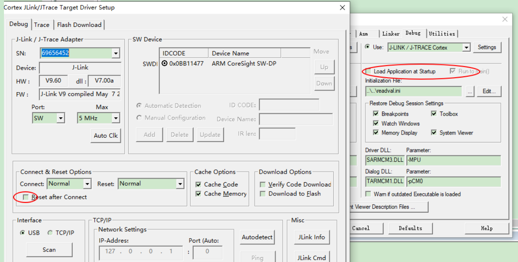Open the Max clock 5 MHz dropdown
The height and width of the screenshot is (262, 518).
click(116, 118)
